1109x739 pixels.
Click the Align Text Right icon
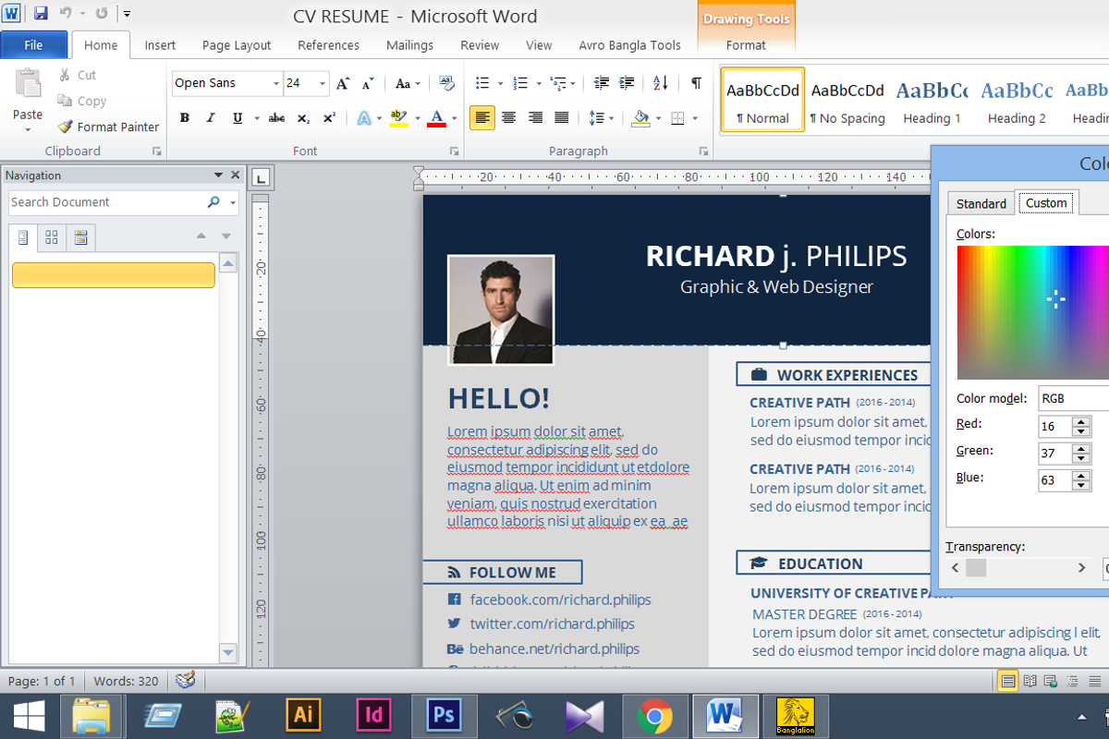(x=535, y=118)
